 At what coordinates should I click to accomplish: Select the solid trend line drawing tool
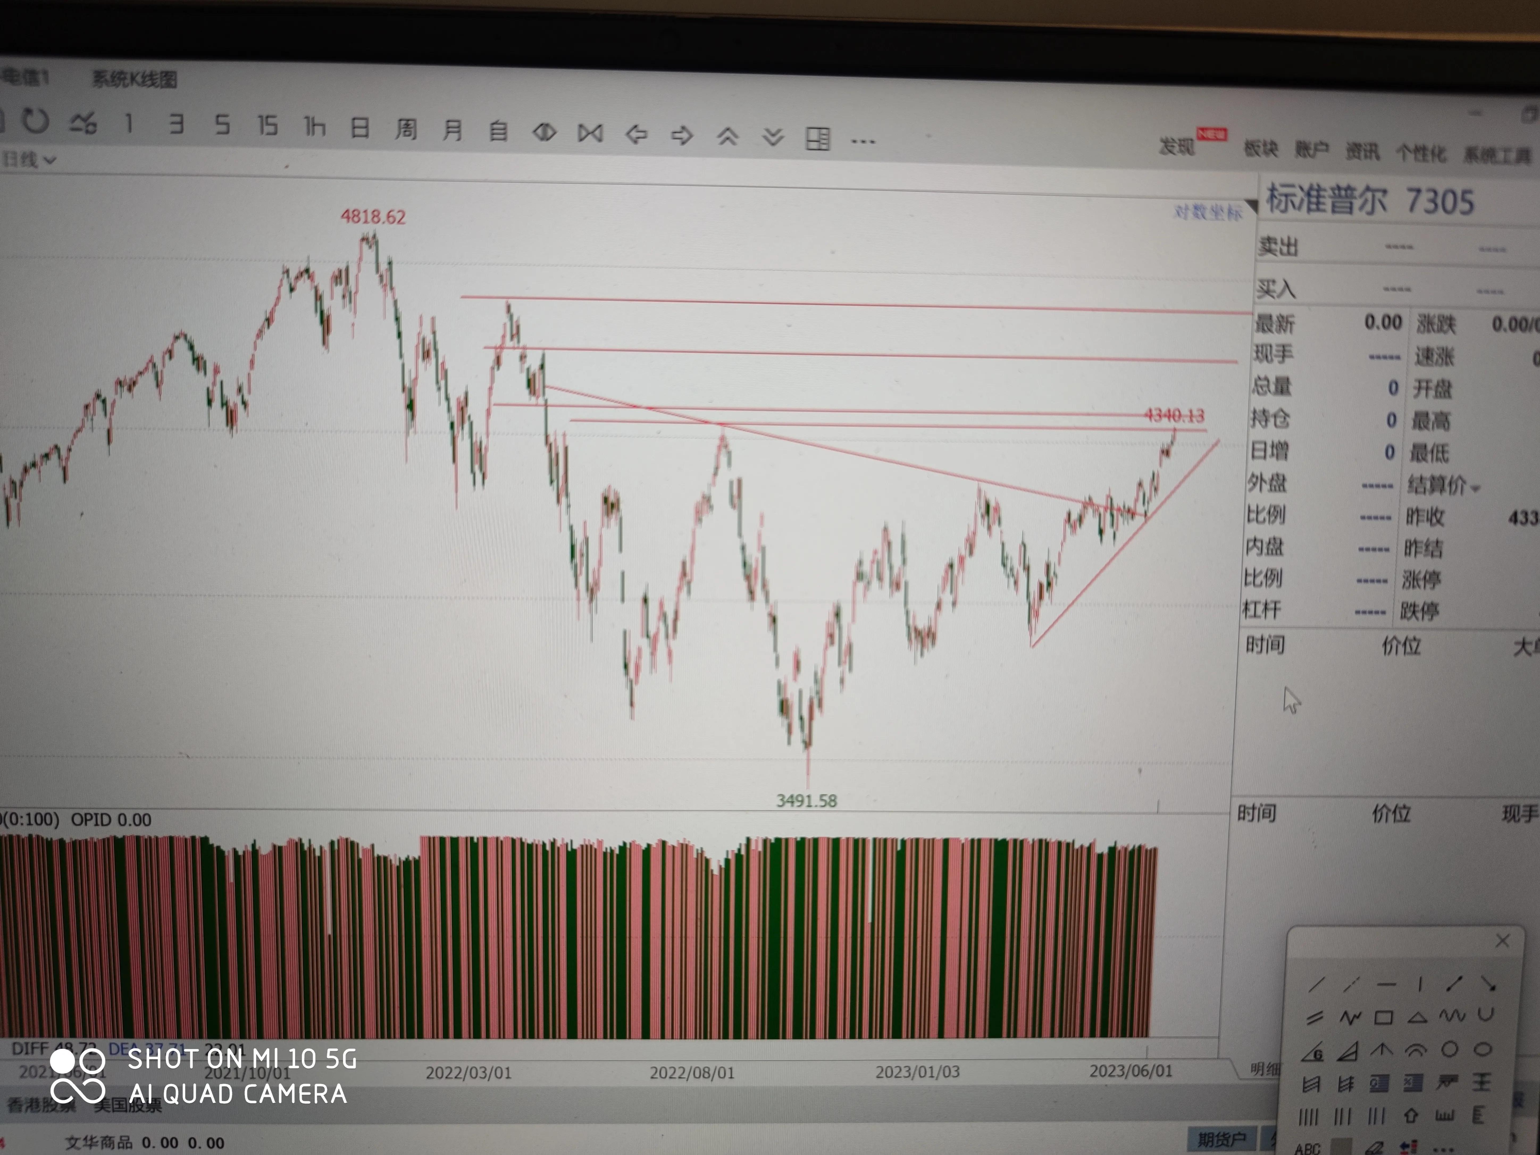click(1316, 984)
